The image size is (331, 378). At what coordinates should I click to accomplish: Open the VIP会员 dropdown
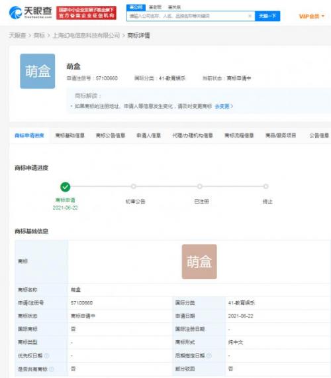(312, 16)
